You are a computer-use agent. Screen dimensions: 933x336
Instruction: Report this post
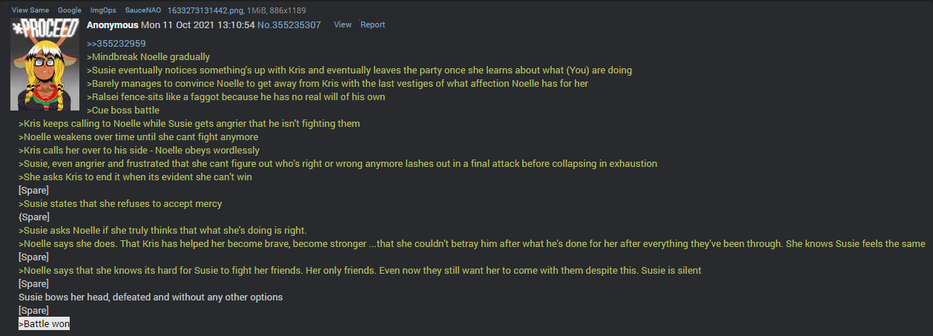(372, 25)
